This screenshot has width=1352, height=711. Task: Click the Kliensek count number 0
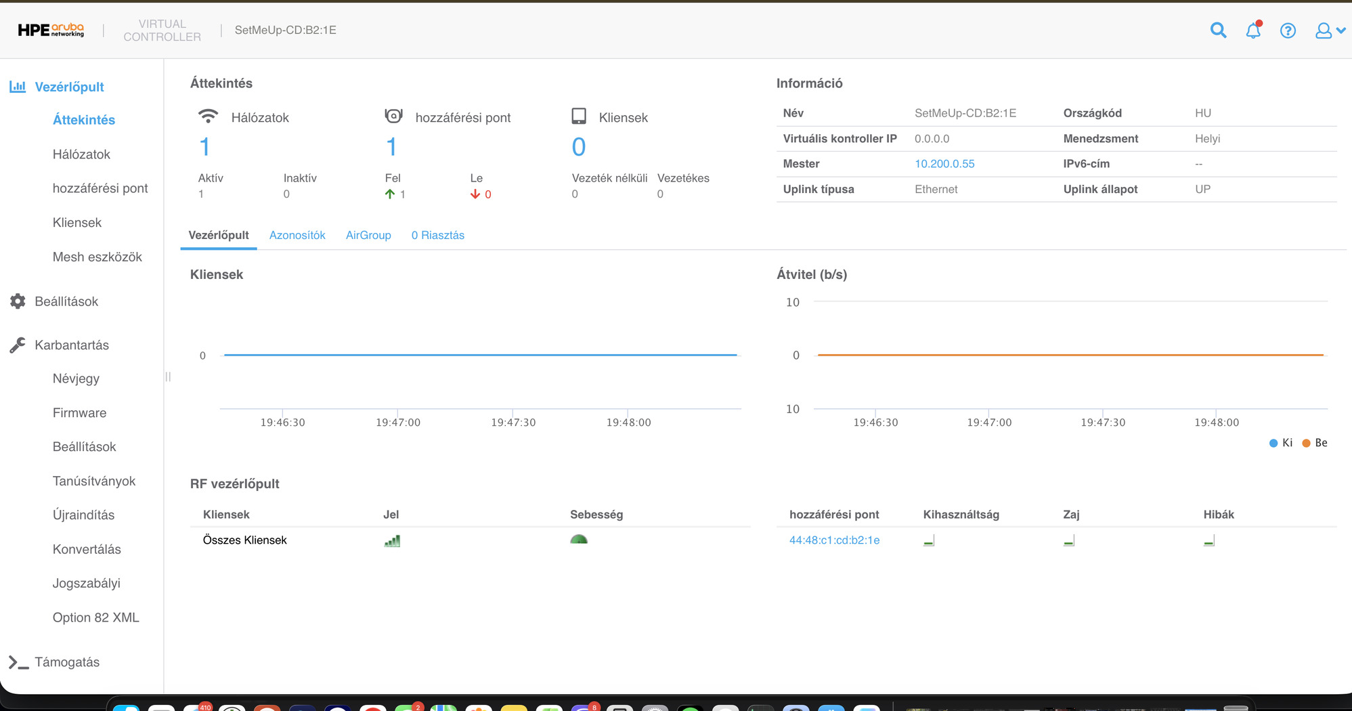579,147
